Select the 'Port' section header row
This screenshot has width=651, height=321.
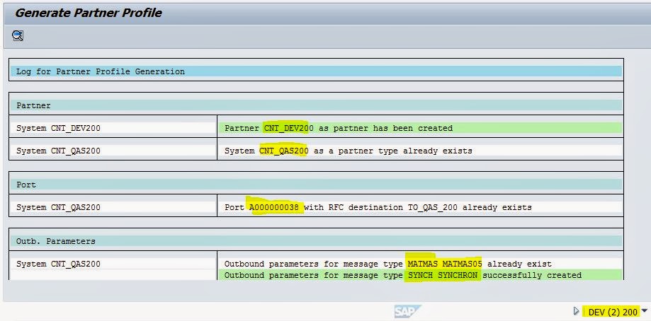coord(315,185)
